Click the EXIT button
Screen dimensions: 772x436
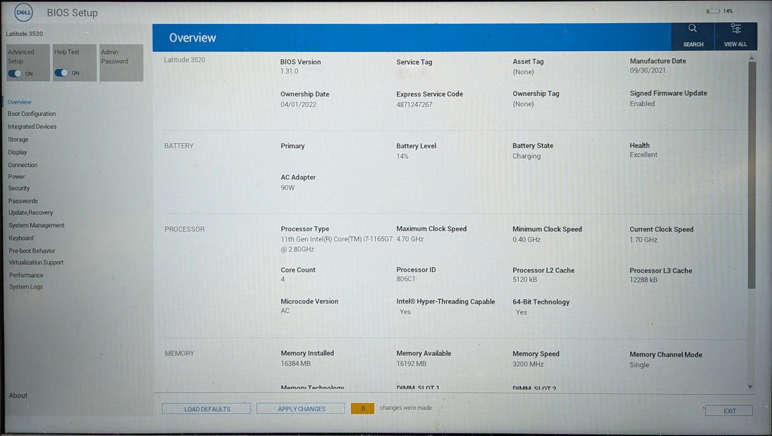tap(728, 410)
